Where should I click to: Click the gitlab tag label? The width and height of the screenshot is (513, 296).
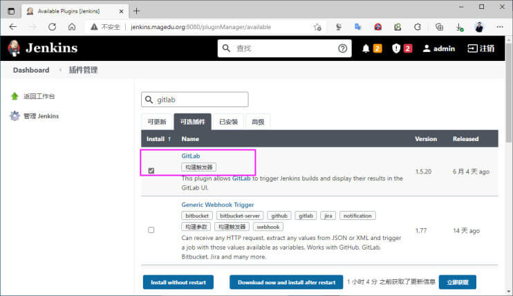(306, 216)
